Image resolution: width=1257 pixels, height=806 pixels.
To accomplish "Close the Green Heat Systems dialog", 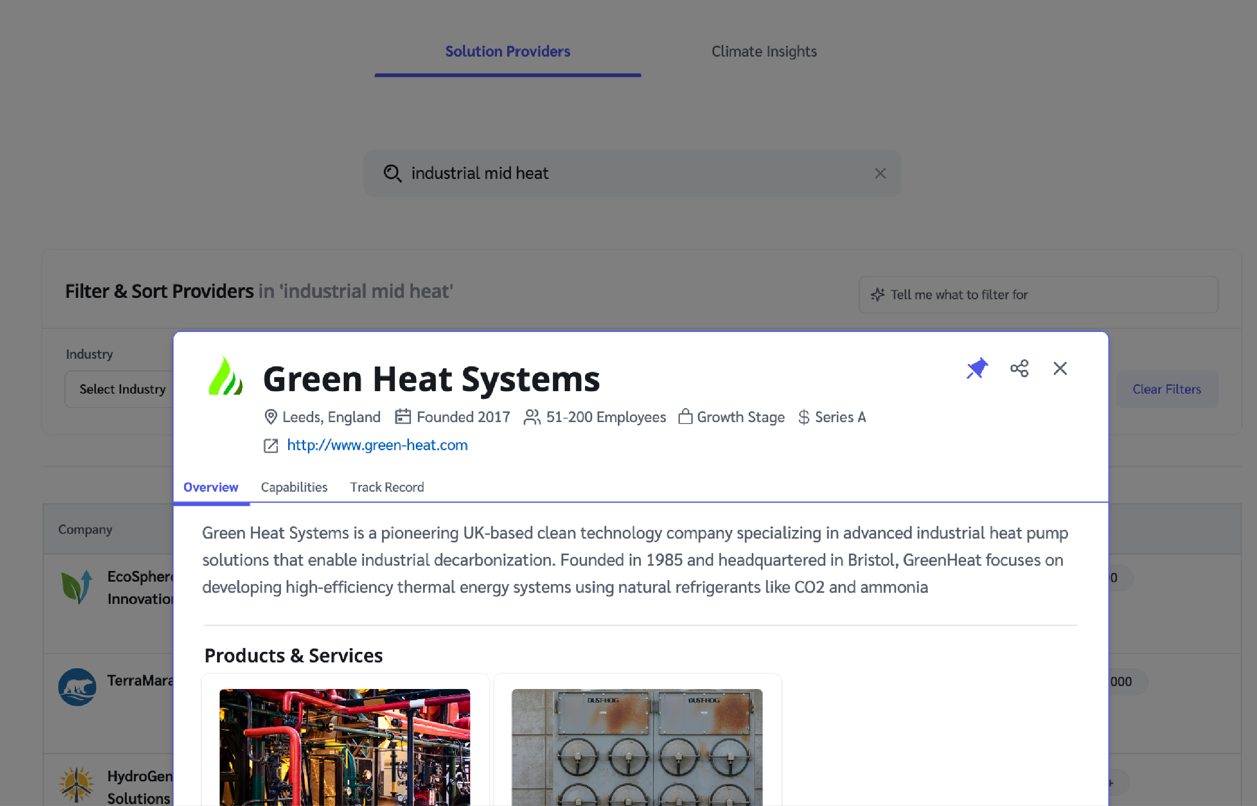I will 1060,368.
